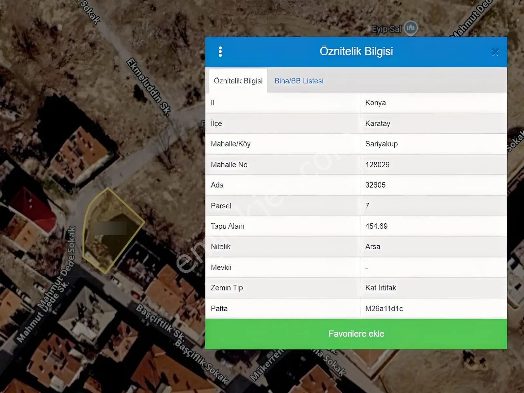
Task: Click the Eyip Sal map landmark icon
Action: click(411, 28)
